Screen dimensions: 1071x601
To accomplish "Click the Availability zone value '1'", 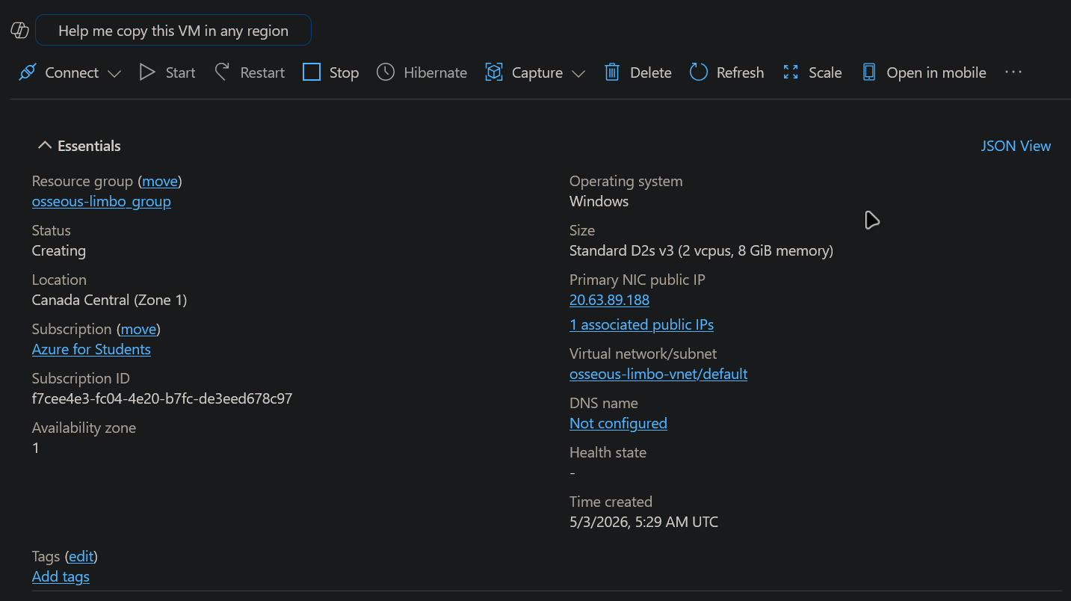I will (x=36, y=448).
